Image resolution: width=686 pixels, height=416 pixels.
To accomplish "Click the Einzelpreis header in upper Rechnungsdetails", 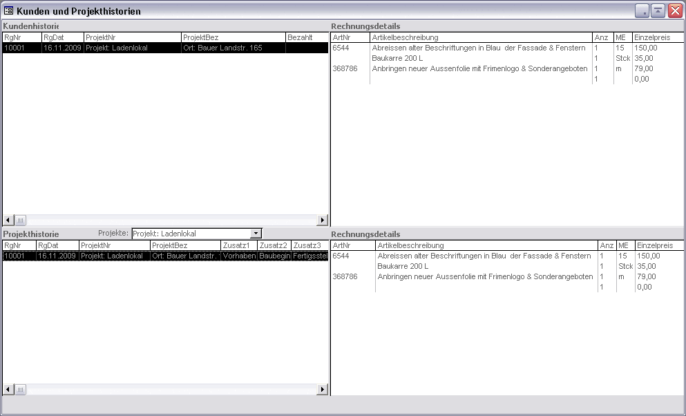I will pyautogui.click(x=657, y=37).
